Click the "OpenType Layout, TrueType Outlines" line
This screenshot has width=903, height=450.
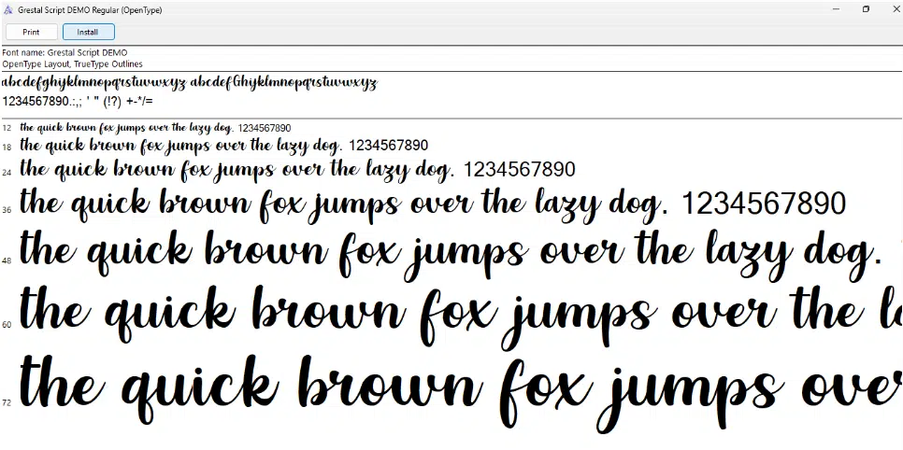coord(73,63)
